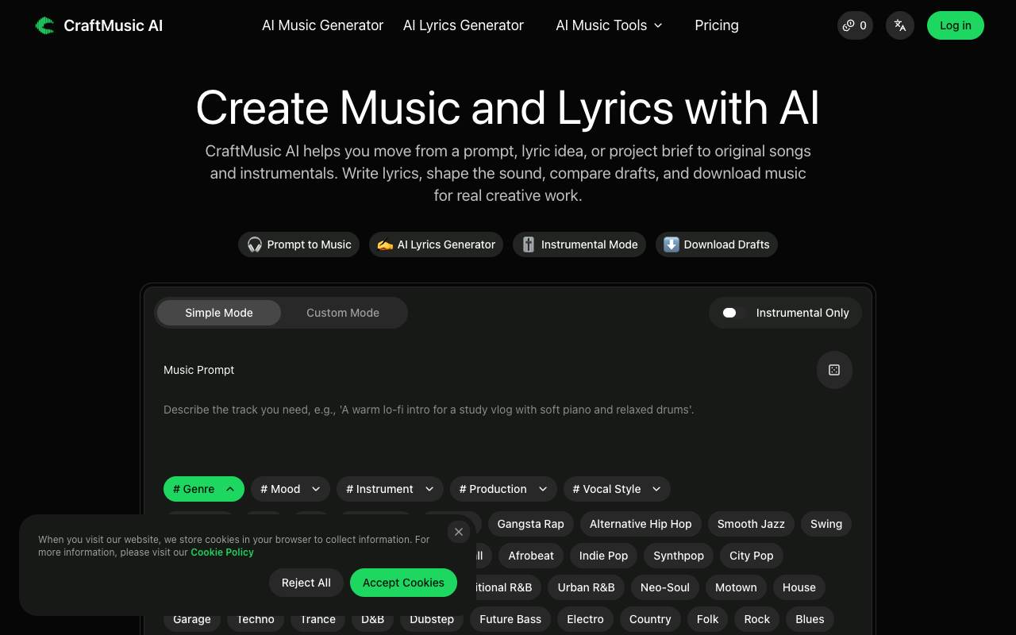Viewport: 1016px width, 635px height.
Task: Open AI Lyrics Generator nav link
Action: coord(464,25)
